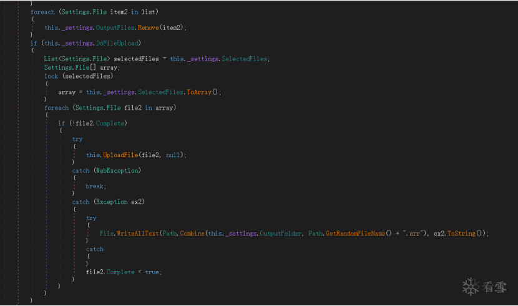This screenshot has width=518, height=306.
Task: Click the OutputFolder property in Path.Combine
Action: coord(280,234)
